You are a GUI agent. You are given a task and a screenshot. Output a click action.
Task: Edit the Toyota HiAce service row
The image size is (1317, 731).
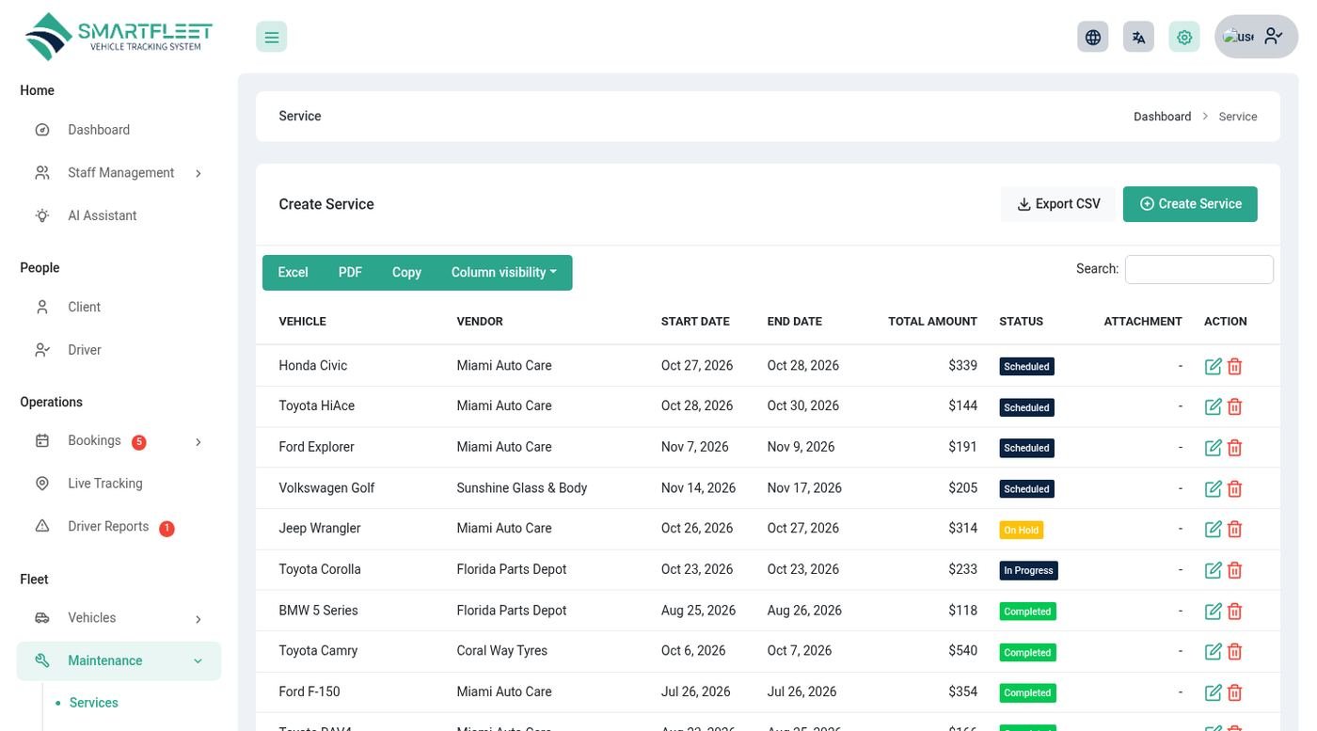pyautogui.click(x=1214, y=406)
